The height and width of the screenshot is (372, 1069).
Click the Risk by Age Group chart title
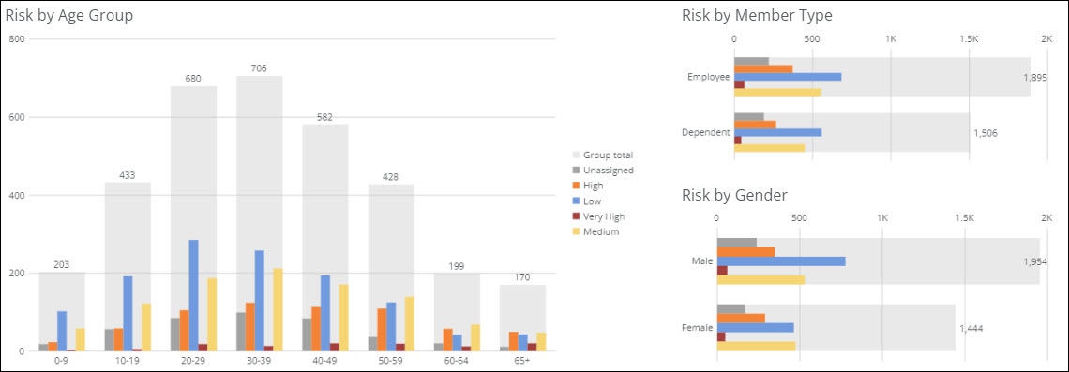click(x=69, y=15)
